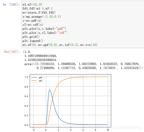Viewport: 144px width, 132px height.
Task: Click array value 0.76857929
Action: [x=129, y=64]
